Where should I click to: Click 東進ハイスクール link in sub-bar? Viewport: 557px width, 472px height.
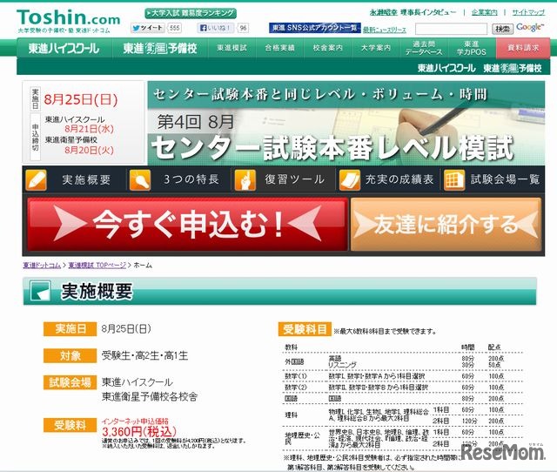pos(446,68)
